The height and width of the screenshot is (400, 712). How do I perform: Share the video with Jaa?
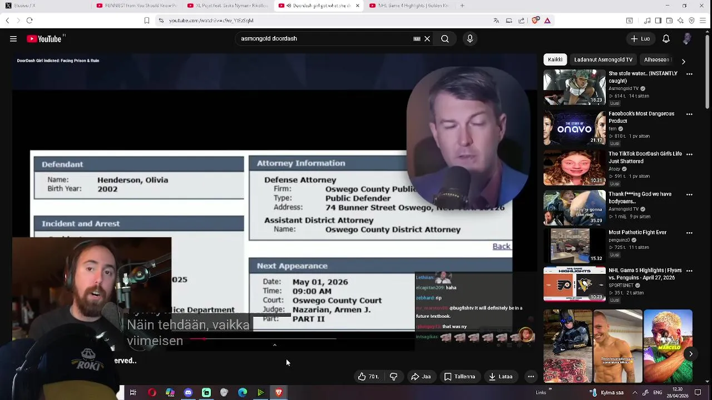[421, 377]
